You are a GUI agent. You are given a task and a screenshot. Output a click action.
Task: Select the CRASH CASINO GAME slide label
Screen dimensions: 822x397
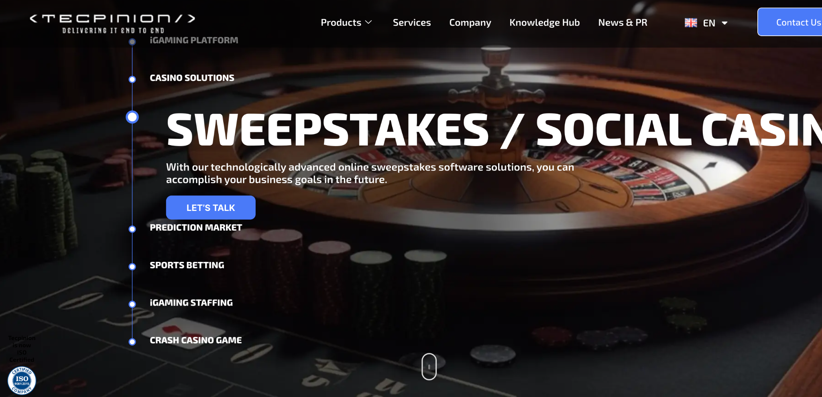point(196,340)
